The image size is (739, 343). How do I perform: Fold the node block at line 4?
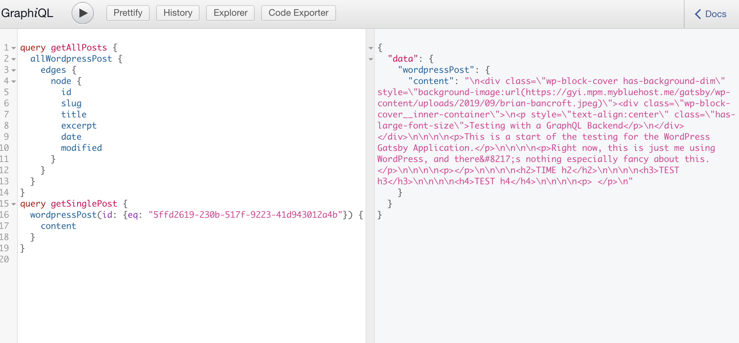(x=13, y=82)
